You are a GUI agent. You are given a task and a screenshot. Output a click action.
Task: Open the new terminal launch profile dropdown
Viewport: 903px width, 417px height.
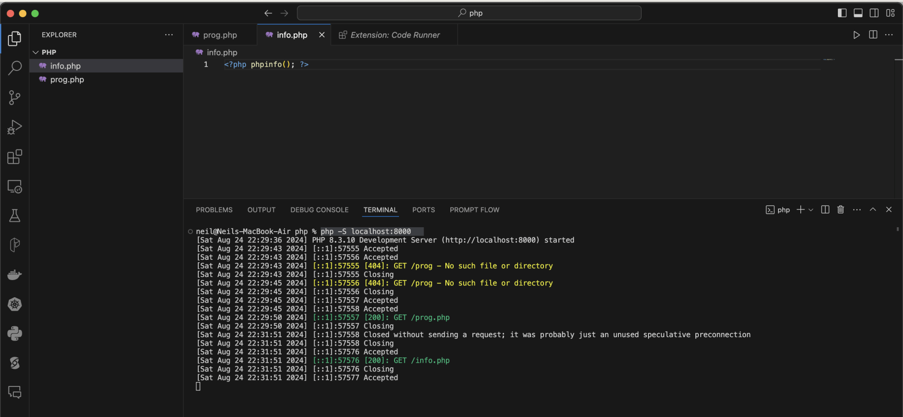tap(811, 210)
